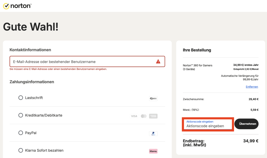Image resolution: width=267 pixels, height=158 pixels.
Task: Click the PayPal logo icon
Action: tap(153, 134)
